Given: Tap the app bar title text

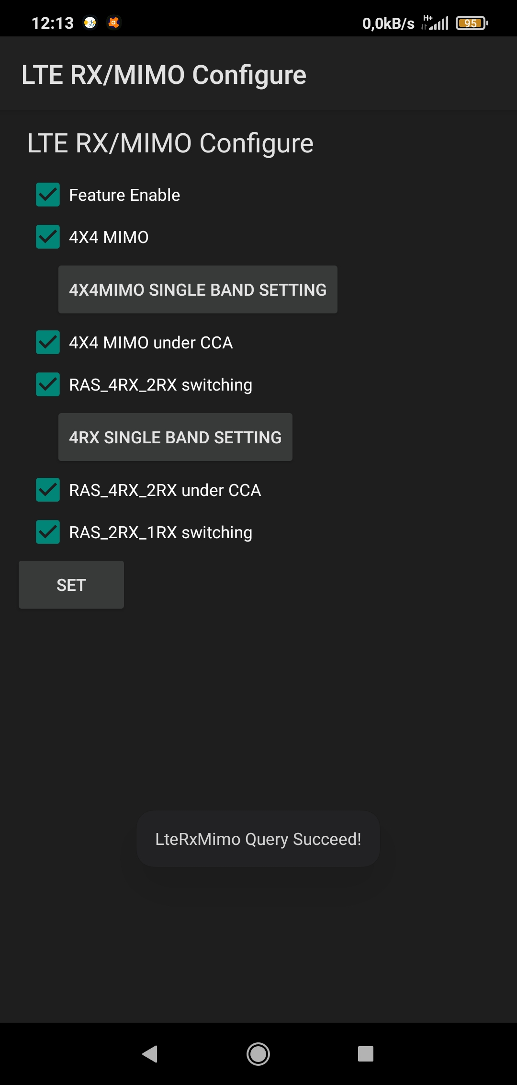Looking at the screenshot, I should [164, 75].
